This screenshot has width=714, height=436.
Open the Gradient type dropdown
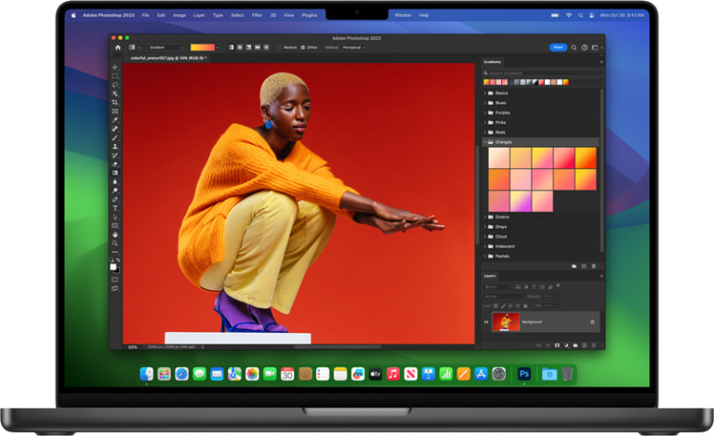(165, 47)
